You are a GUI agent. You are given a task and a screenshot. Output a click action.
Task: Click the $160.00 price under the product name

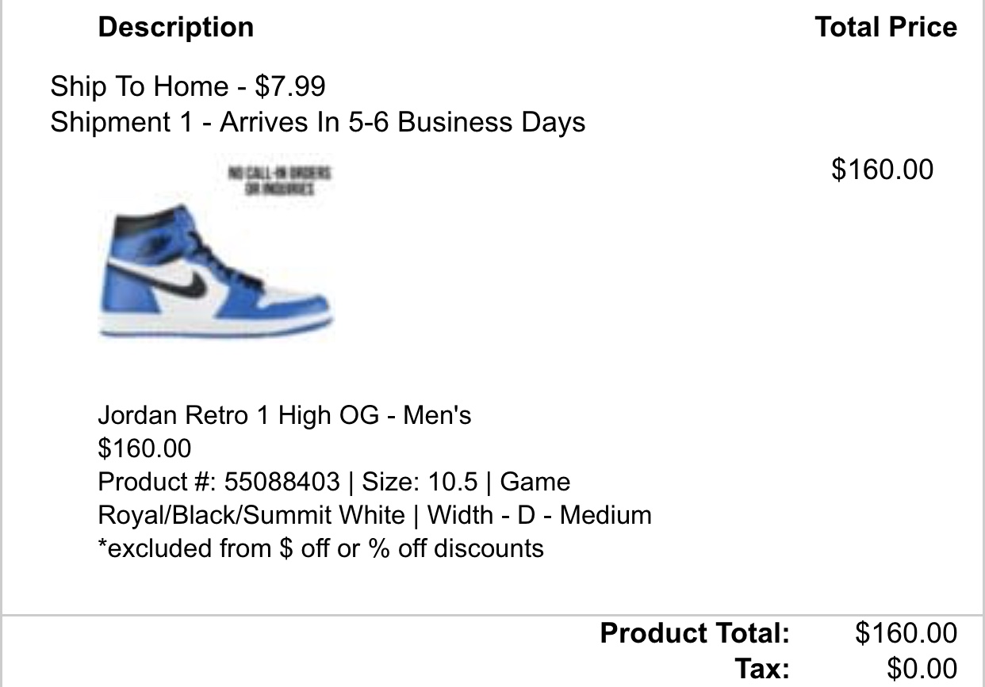click(x=144, y=448)
